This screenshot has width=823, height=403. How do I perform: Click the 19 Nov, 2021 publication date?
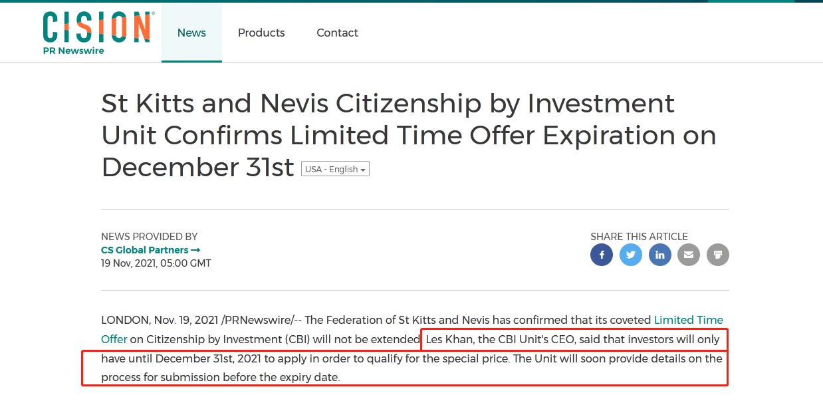[156, 263]
